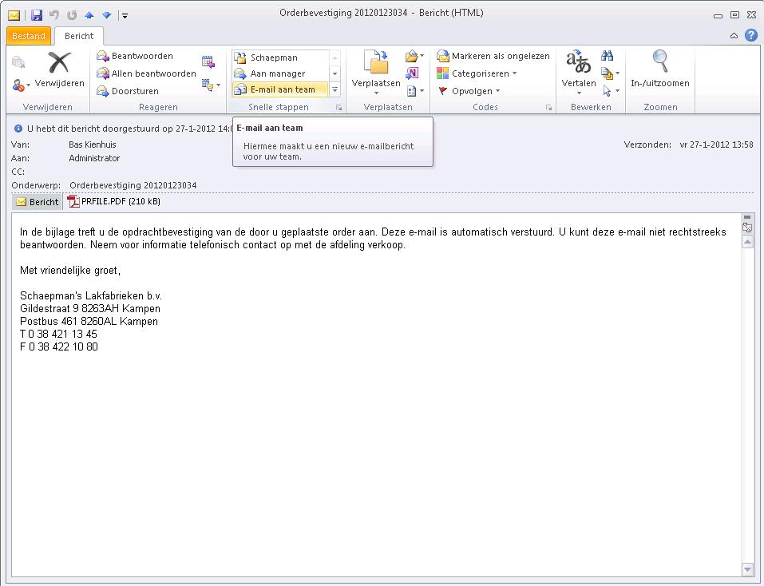Move down one row in Snelle stappen gallery
The image size is (764, 586).
[334, 73]
